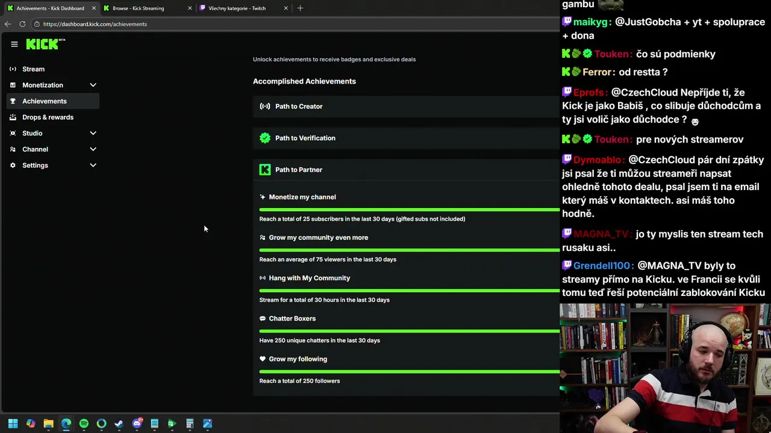This screenshot has height=433, width=771.
Task: Close the Achievements - Kick Dashboard tab
Action: tap(93, 8)
